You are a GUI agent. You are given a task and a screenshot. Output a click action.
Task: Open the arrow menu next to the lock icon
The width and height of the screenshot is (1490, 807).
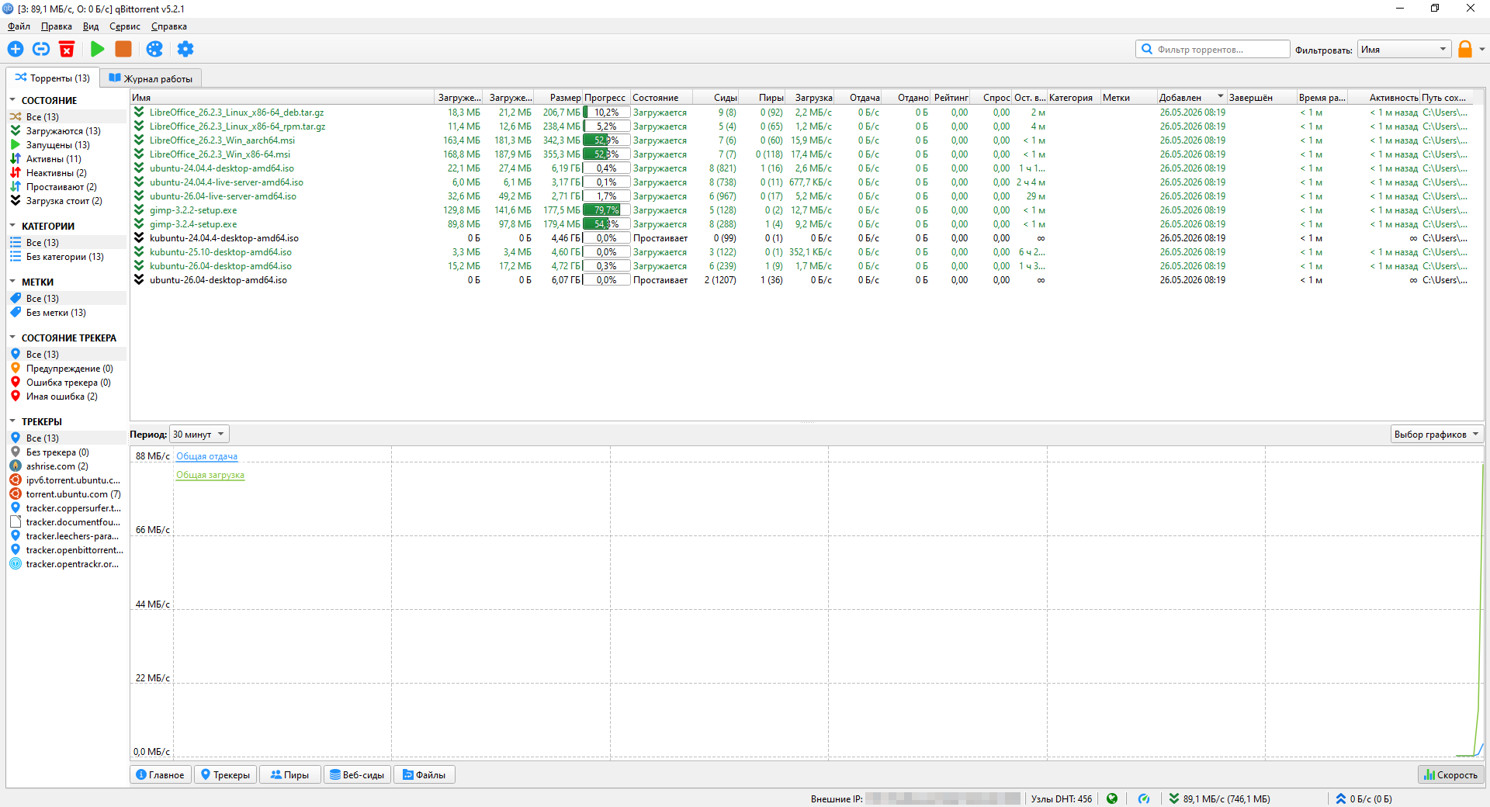point(1481,49)
